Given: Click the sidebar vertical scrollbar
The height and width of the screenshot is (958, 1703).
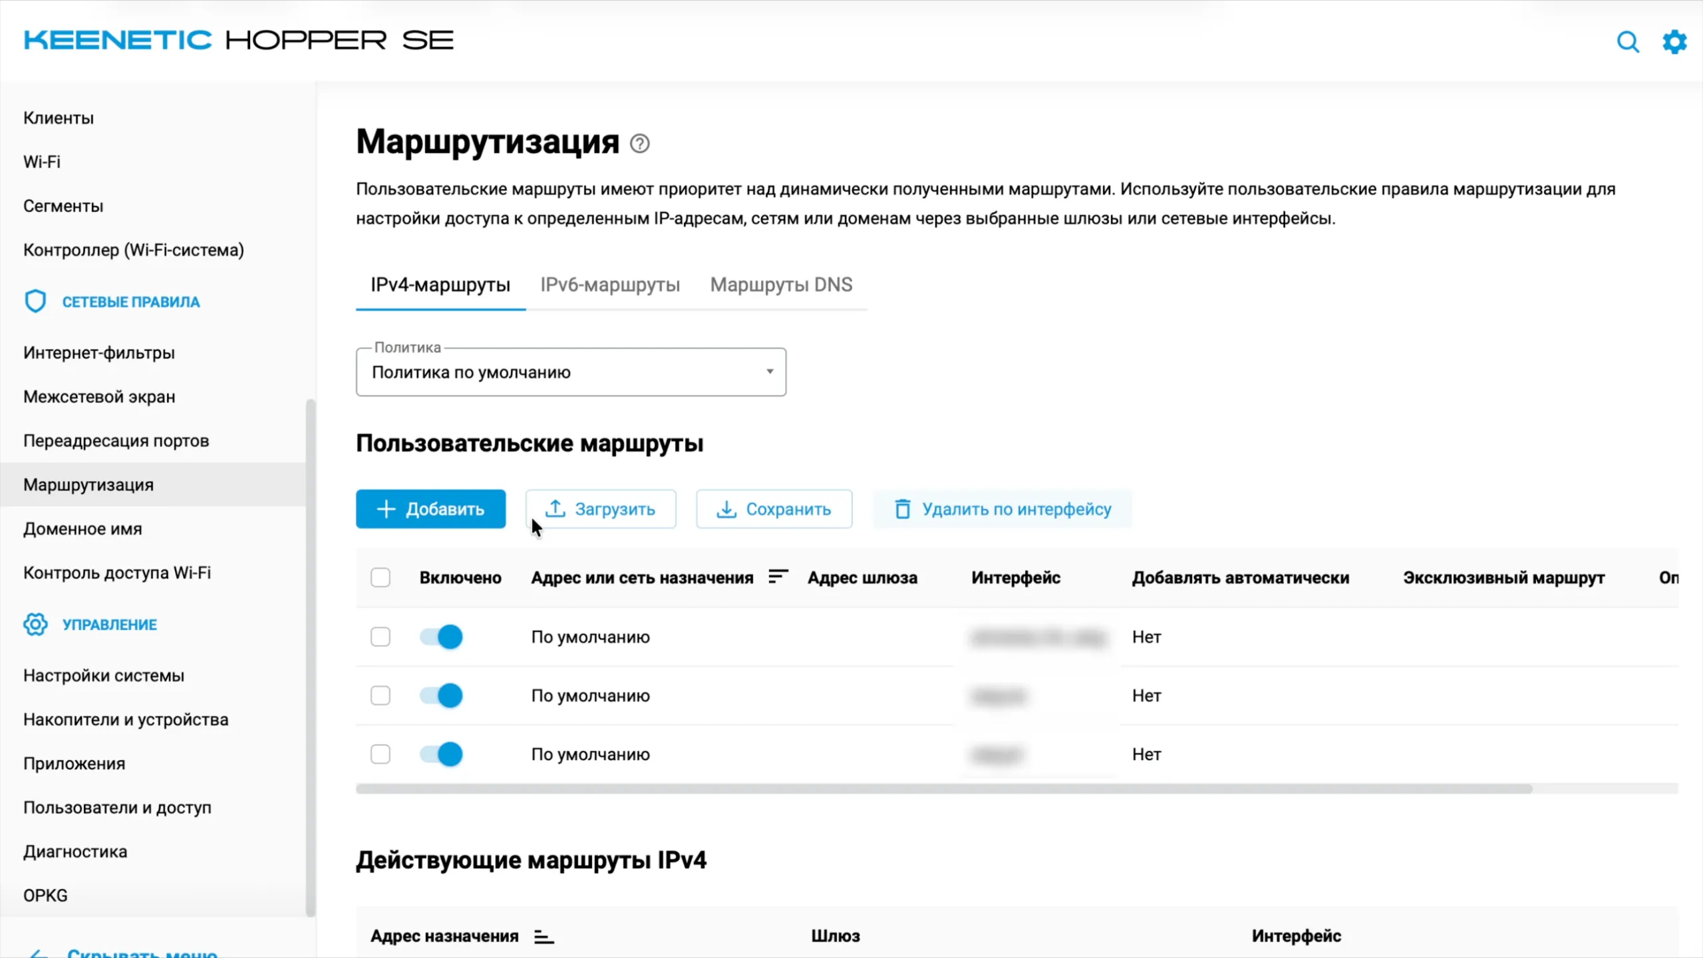Looking at the screenshot, I should click(x=310, y=657).
